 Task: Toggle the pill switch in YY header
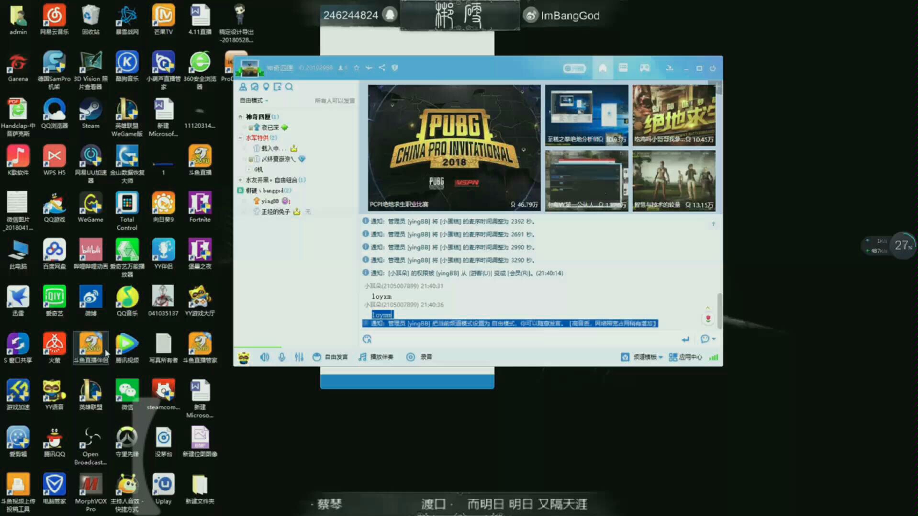[574, 68]
